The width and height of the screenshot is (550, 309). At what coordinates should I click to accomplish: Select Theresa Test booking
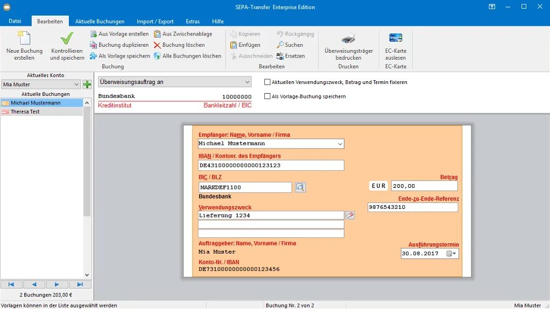coord(42,111)
